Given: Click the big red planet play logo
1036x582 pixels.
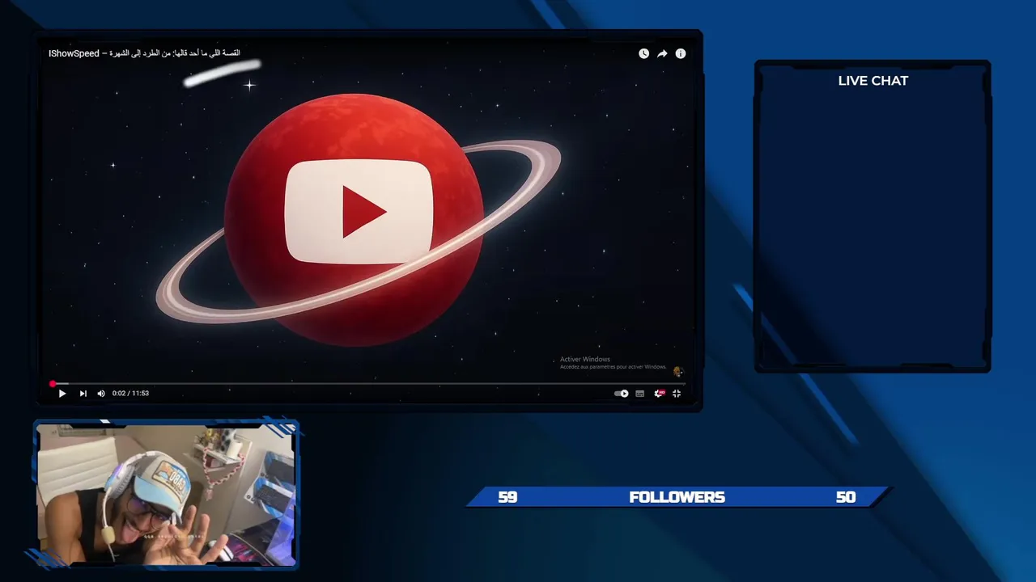Looking at the screenshot, I should click(x=359, y=212).
